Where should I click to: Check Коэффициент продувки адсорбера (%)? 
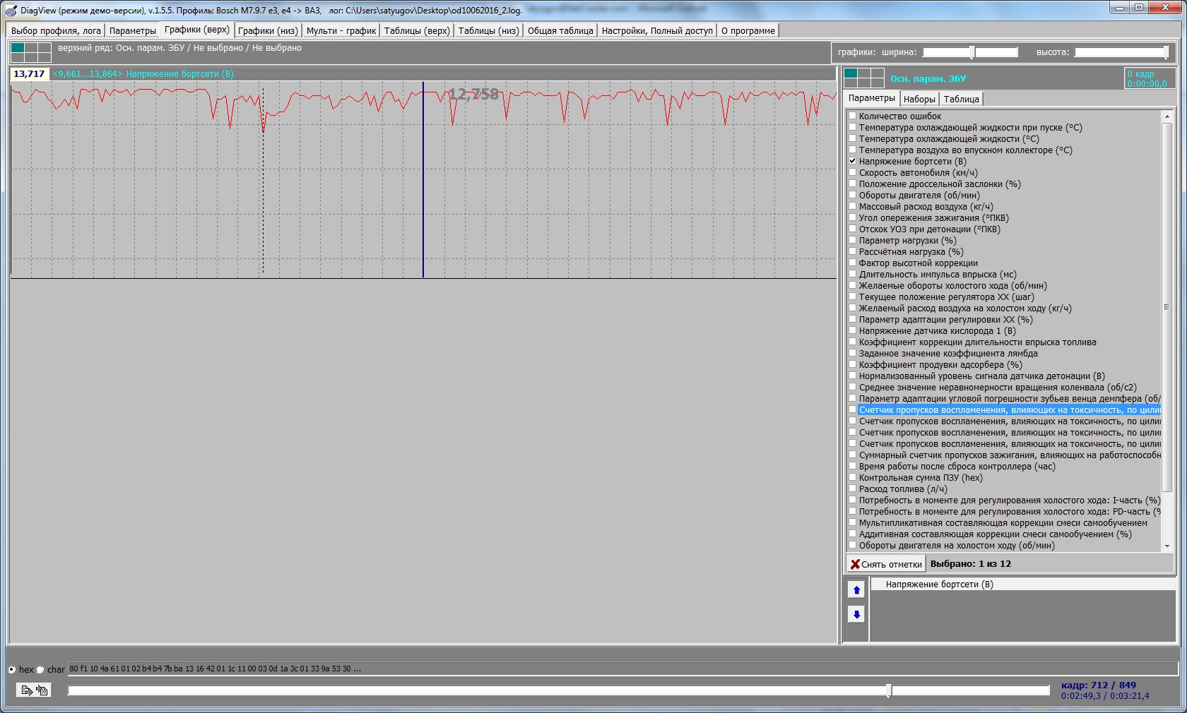(x=853, y=364)
